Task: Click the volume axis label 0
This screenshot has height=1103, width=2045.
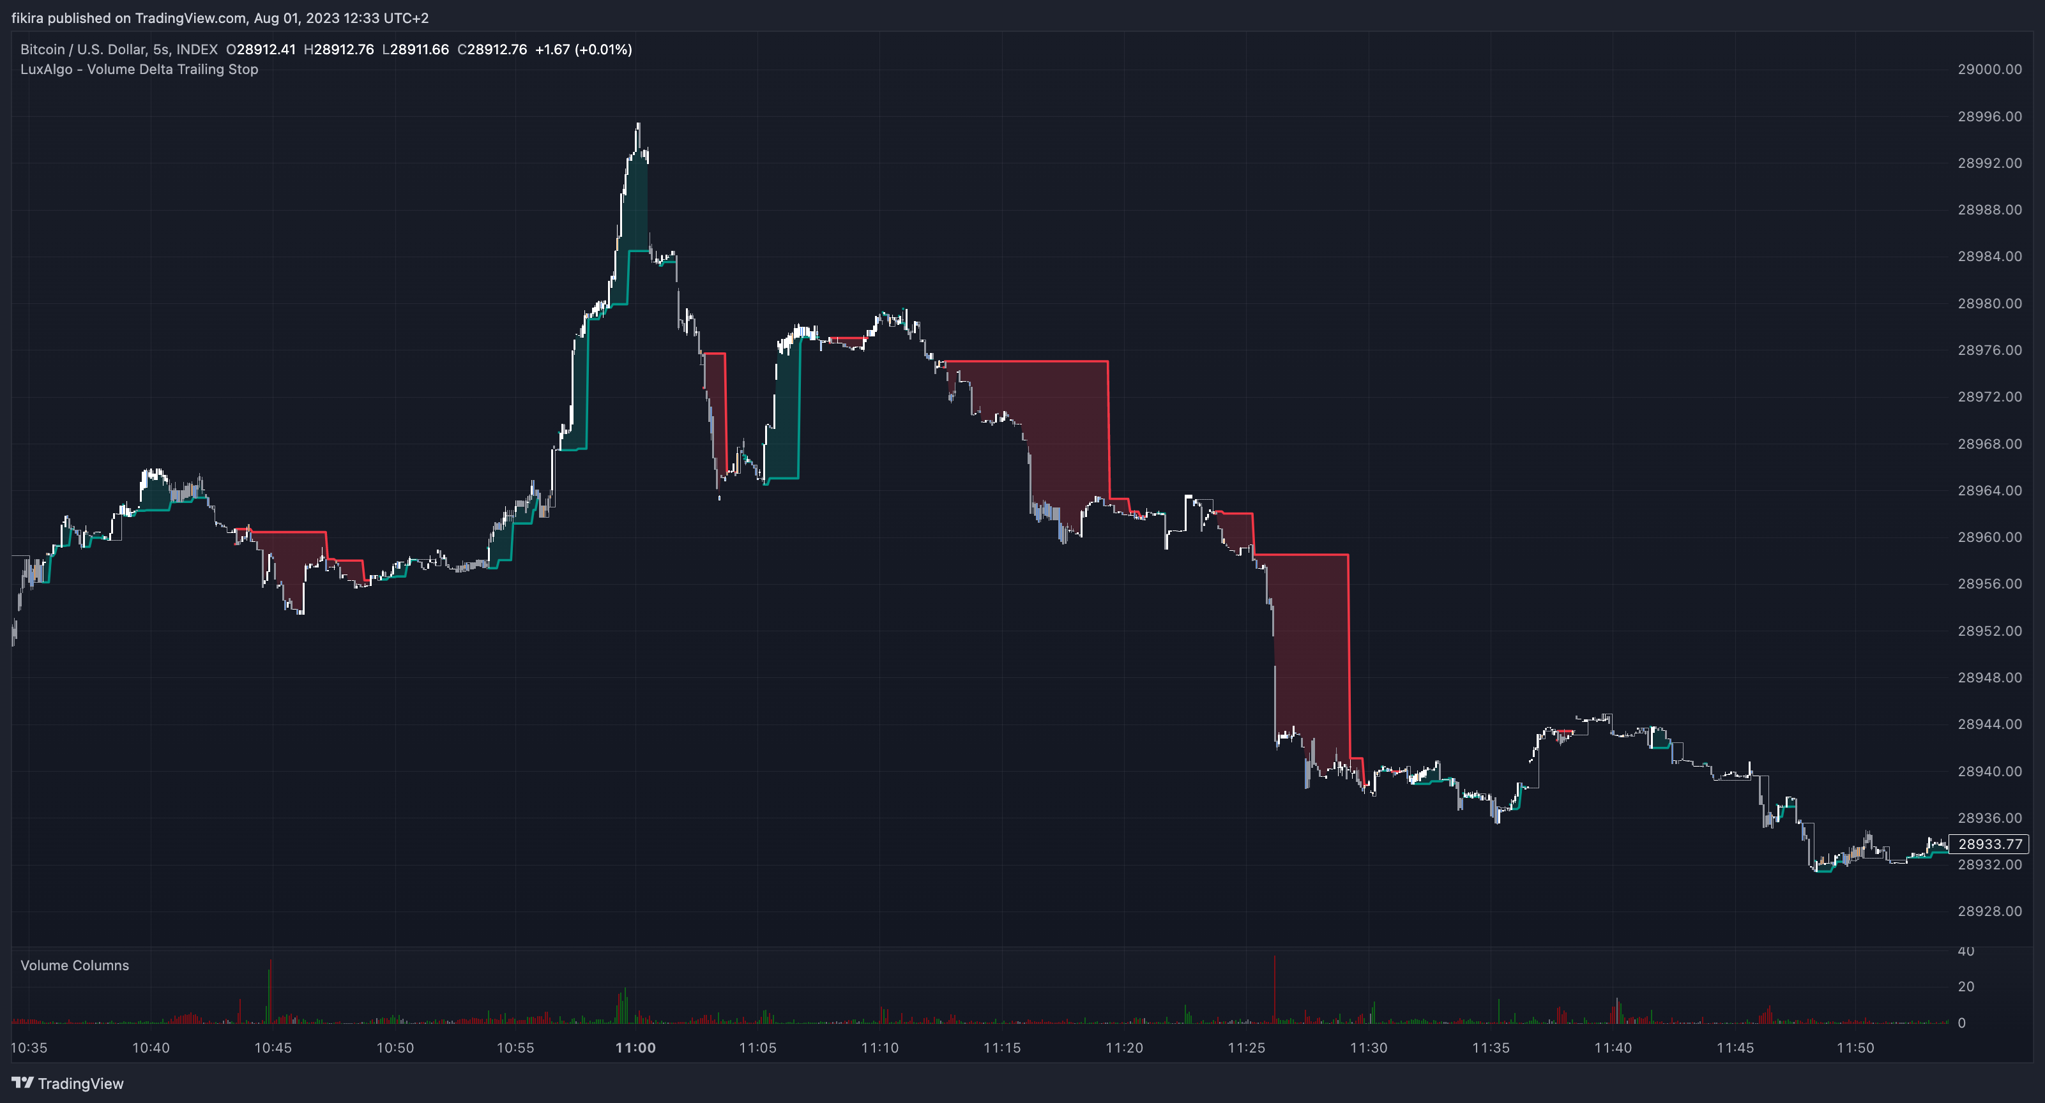Action: [1961, 1023]
